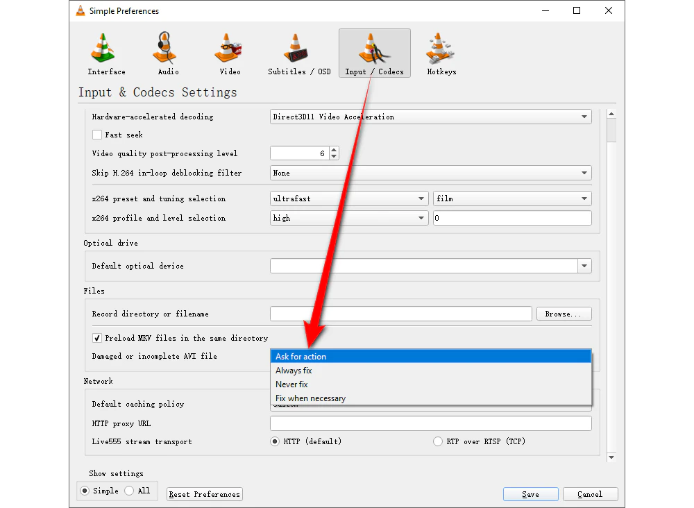Open the Video preferences category

point(230,53)
